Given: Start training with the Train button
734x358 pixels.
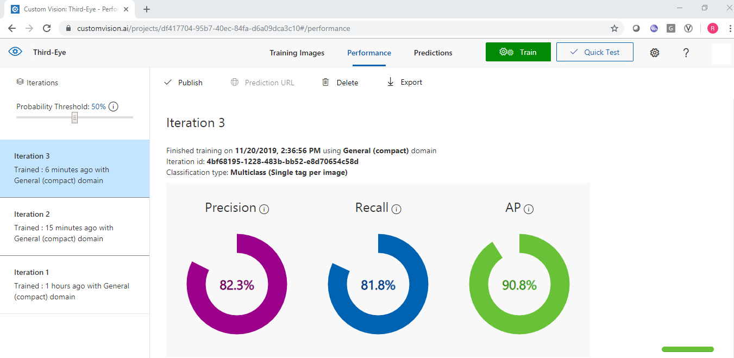Looking at the screenshot, I should [x=518, y=52].
